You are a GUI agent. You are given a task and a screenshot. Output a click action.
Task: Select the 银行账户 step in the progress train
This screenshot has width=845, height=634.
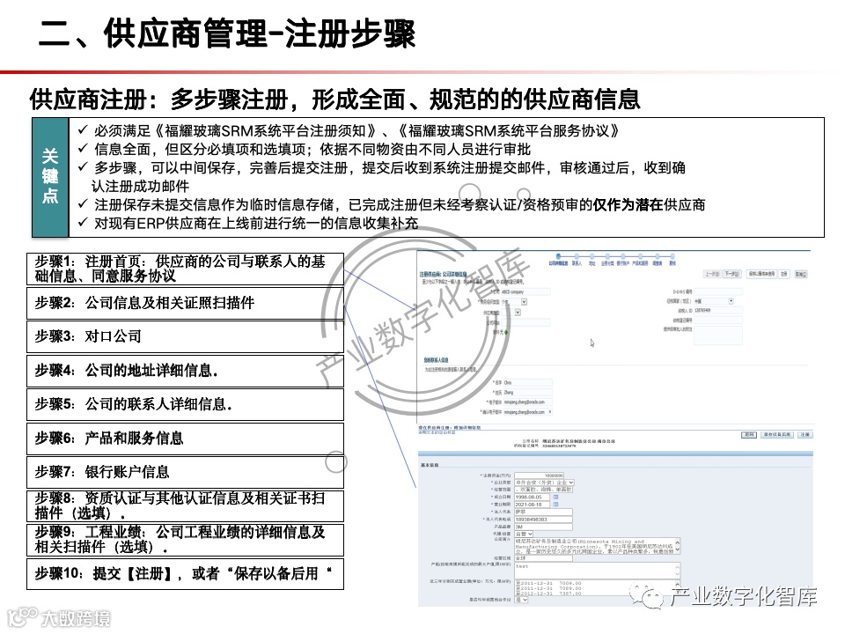click(x=623, y=259)
